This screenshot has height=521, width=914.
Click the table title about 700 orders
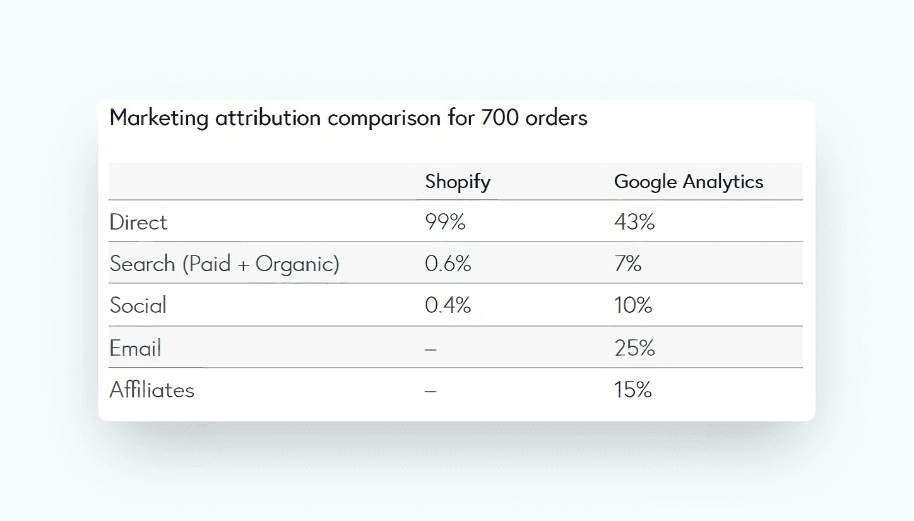coord(348,118)
